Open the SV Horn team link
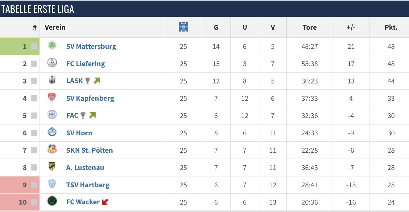 pos(79,133)
